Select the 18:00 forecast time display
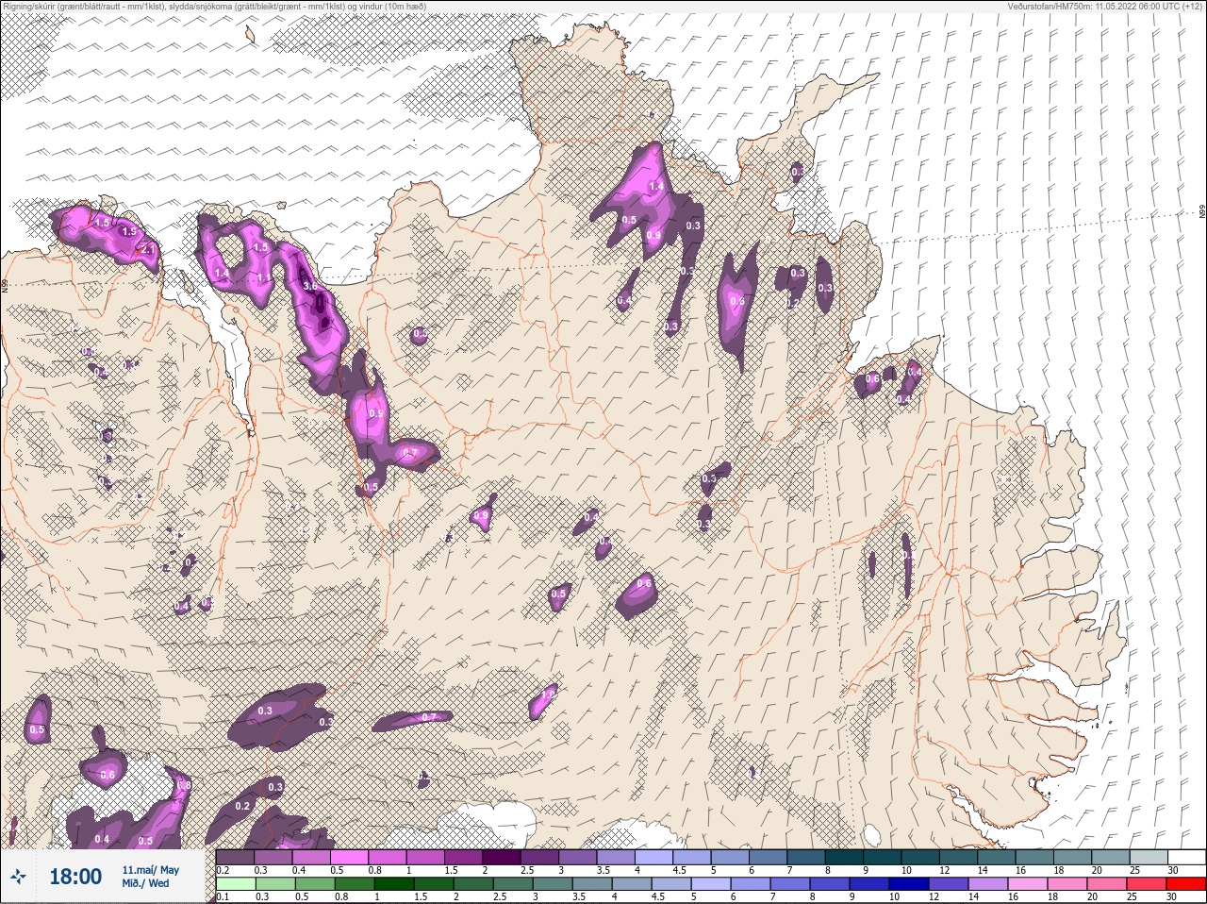 point(75,877)
